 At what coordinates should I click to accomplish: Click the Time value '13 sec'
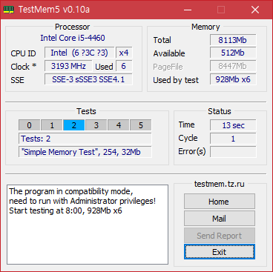click(233, 125)
